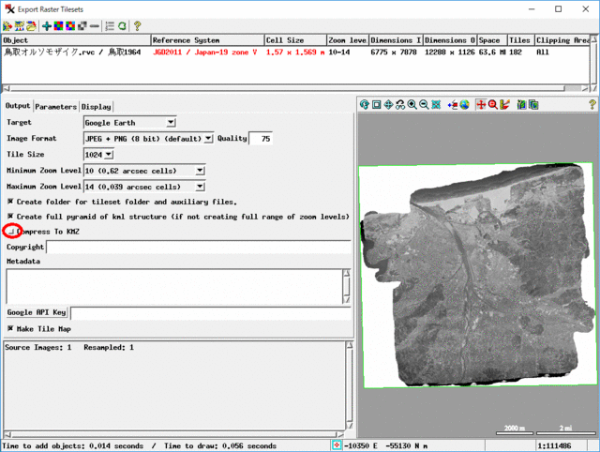Image resolution: width=600 pixels, height=452 pixels.
Task: Select the red crosshair reposition tool
Action: coord(481,104)
